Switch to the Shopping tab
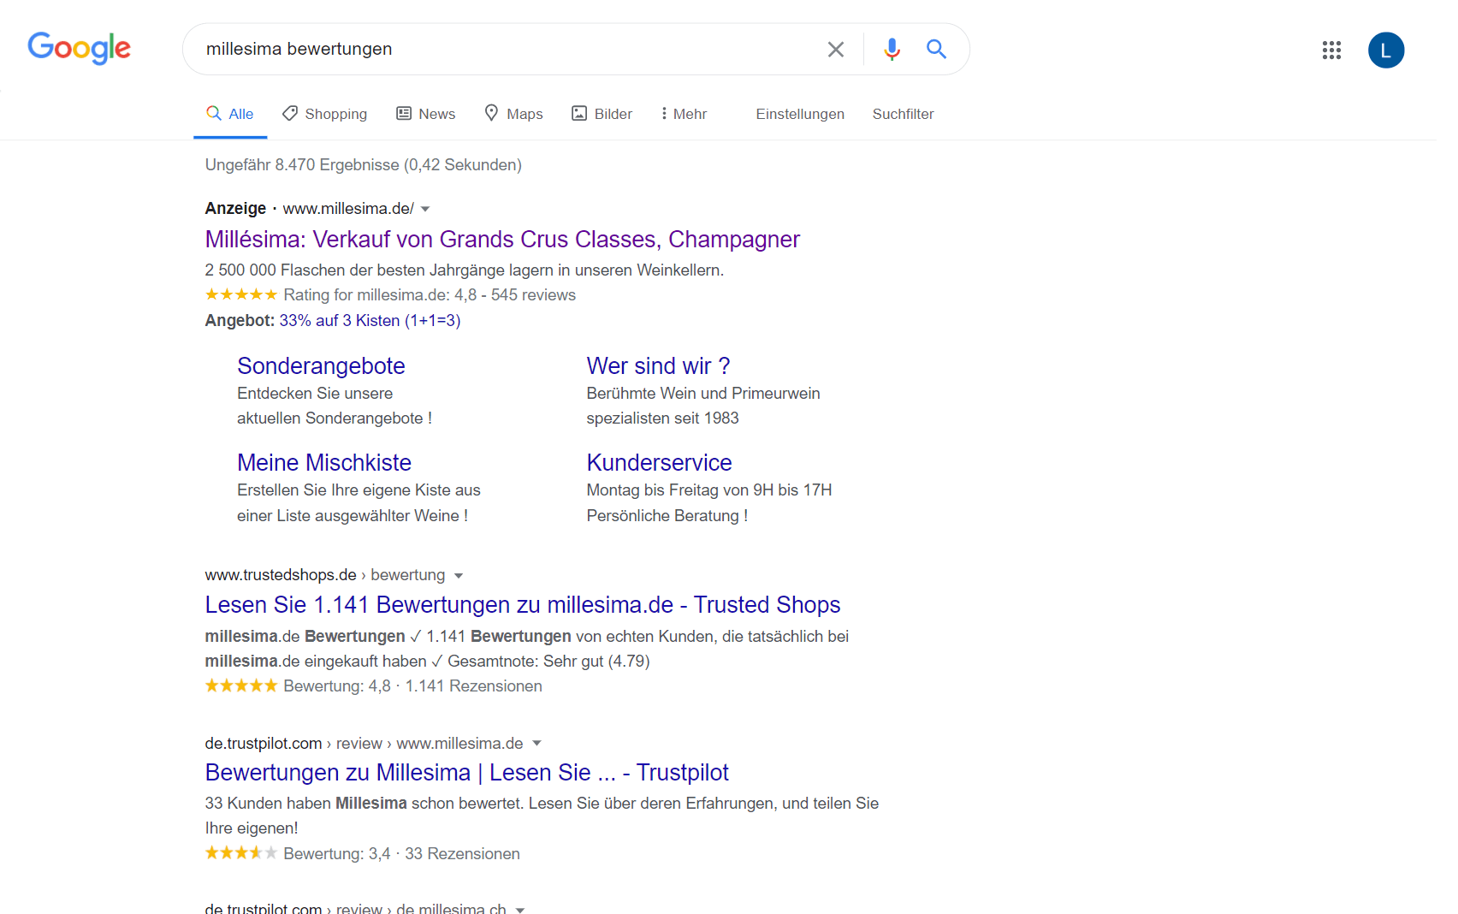The height and width of the screenshot is (914, 1458). pyautogui.click(x=325, y=114)
